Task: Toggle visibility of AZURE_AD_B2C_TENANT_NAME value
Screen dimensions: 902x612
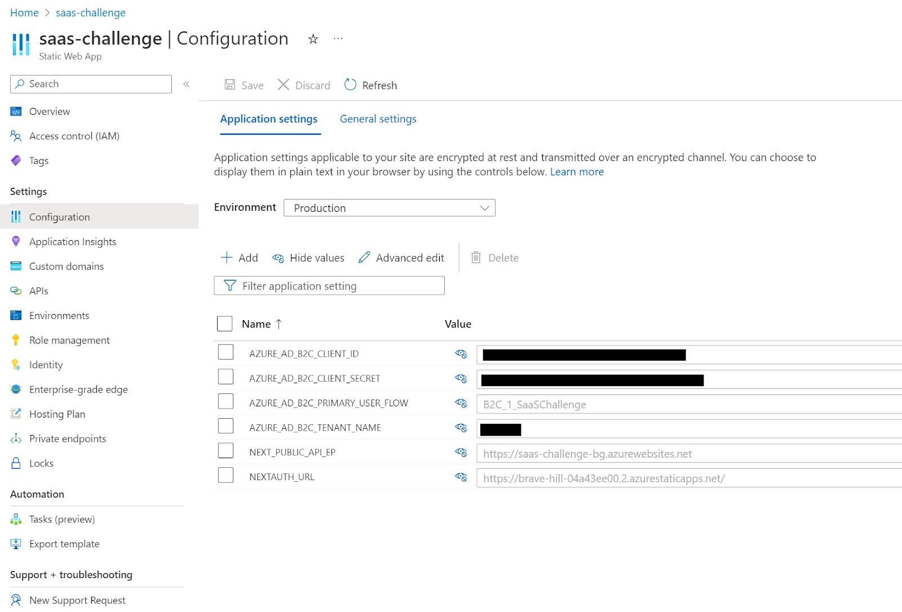Action: click(x=461, y=428)
